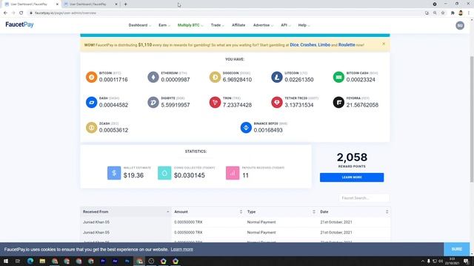Sort table by Date column
474x266 pixels.
click(354, 212)
